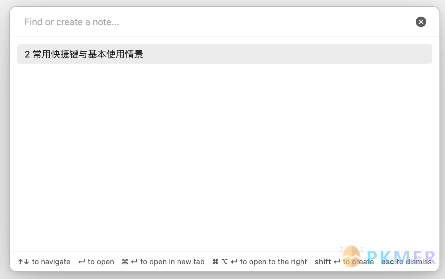
Task: Click the return icon before 'to open to the right'
Action: (x=234, y=261)
